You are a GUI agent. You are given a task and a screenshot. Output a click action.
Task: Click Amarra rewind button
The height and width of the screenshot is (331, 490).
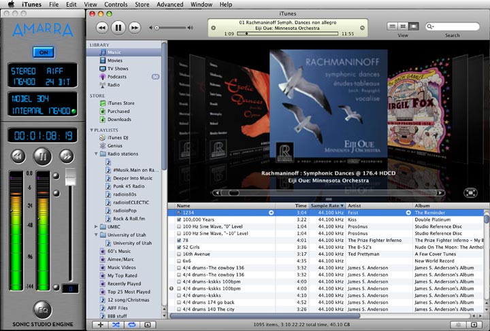(x=18, y=156)
